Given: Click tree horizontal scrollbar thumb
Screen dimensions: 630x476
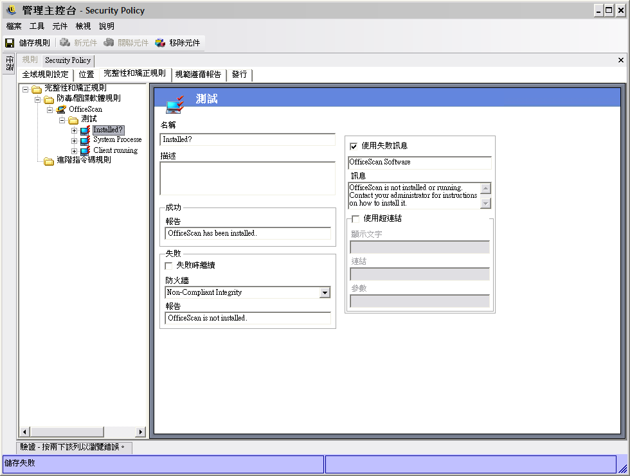Looking at the screenshot, I should pos(67,432).
